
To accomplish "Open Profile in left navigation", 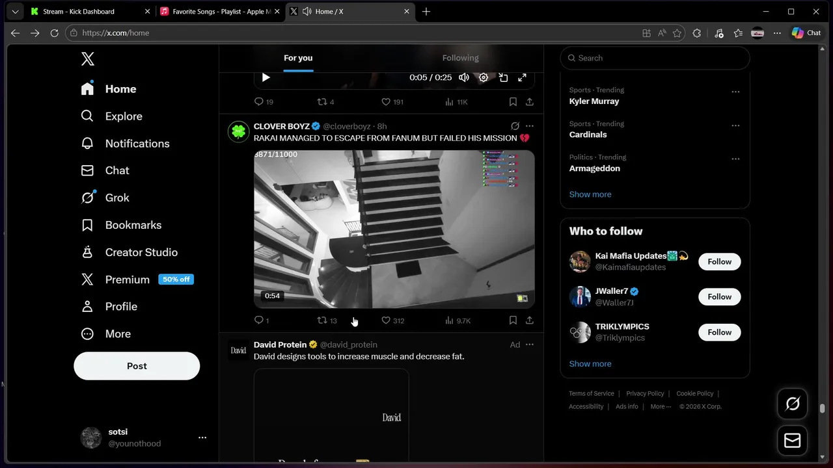I will (x=109, y=307).
